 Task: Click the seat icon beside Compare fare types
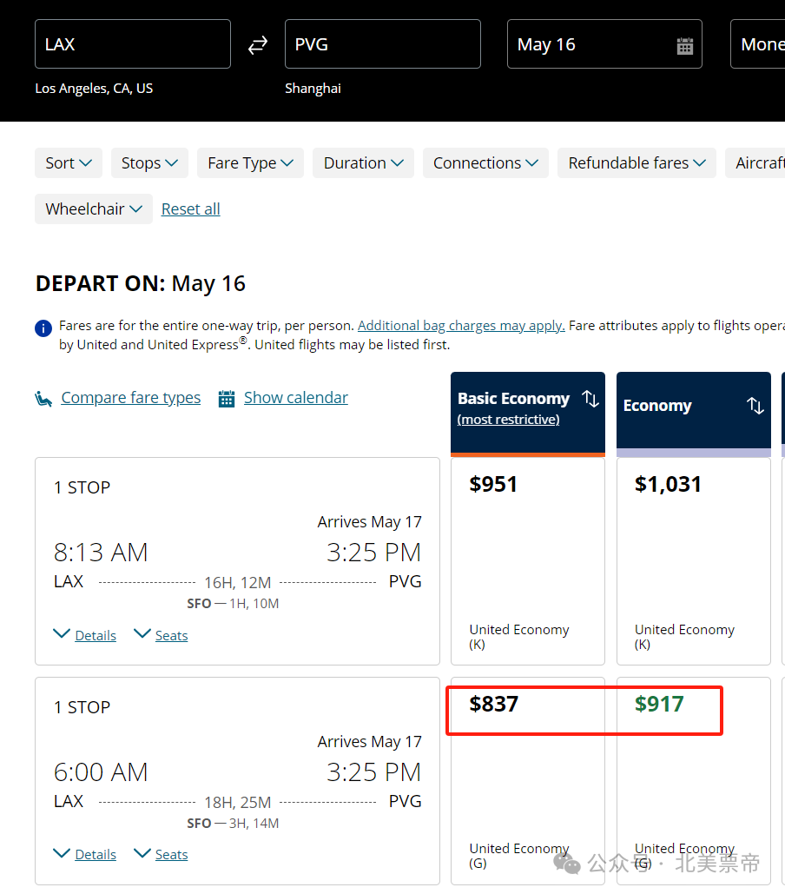point(43,398)
